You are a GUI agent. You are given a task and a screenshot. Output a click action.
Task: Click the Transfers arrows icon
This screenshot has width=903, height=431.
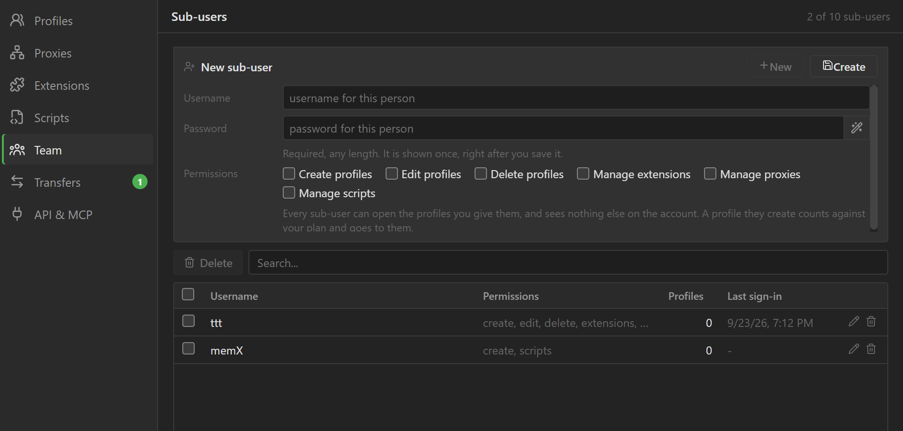click(17, 182)
